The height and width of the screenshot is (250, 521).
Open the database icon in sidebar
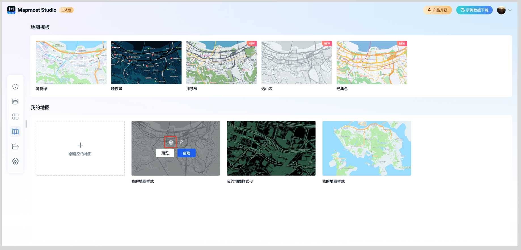coord(15,102)
